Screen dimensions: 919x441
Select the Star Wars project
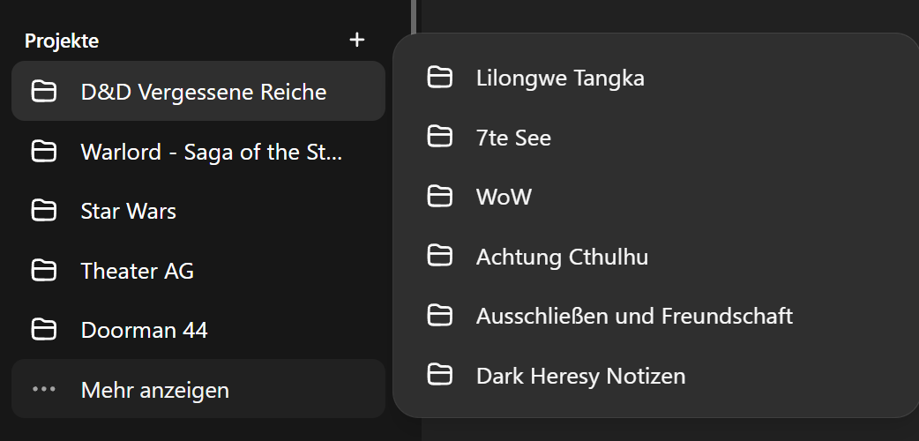click(198, 211)
